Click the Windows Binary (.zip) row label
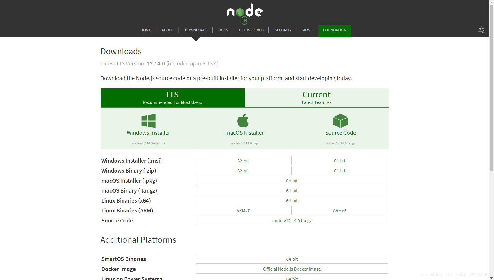 128,171
